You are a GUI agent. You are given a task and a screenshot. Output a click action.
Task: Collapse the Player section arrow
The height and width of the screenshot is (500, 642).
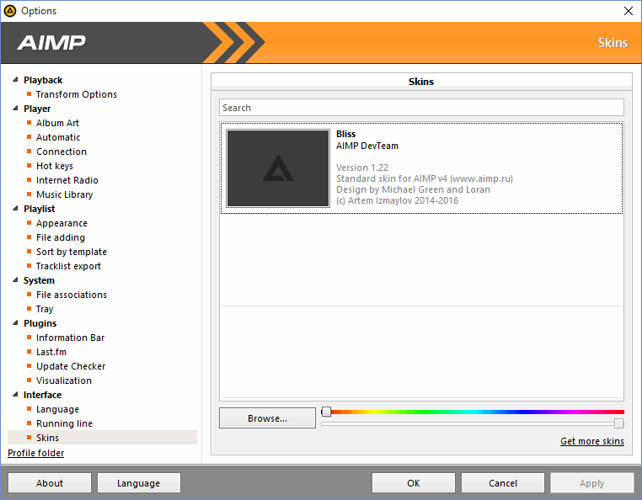coord(14,109)
